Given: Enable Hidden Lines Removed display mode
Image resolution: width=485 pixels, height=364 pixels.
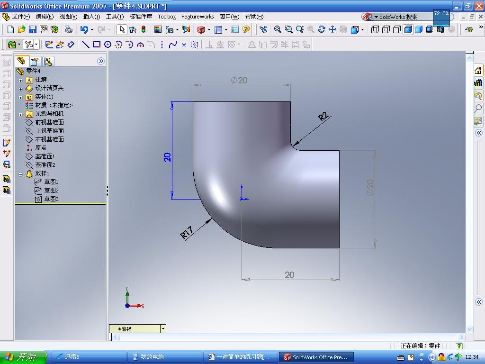Looking at the screenshot, I should pyautogui.click(x=397, y=29).
